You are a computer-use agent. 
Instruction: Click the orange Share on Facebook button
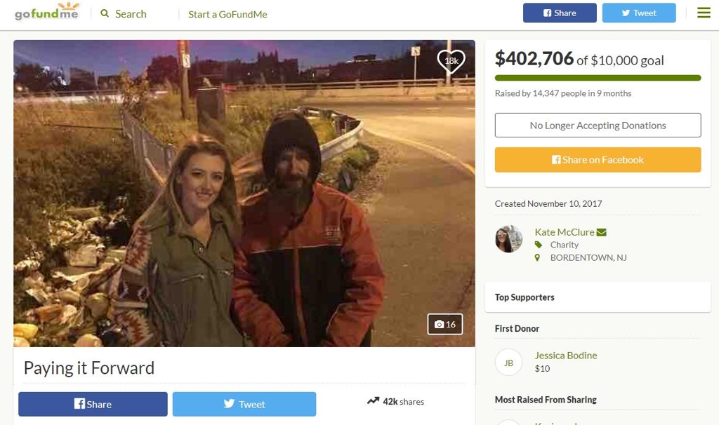click(598, 160)
